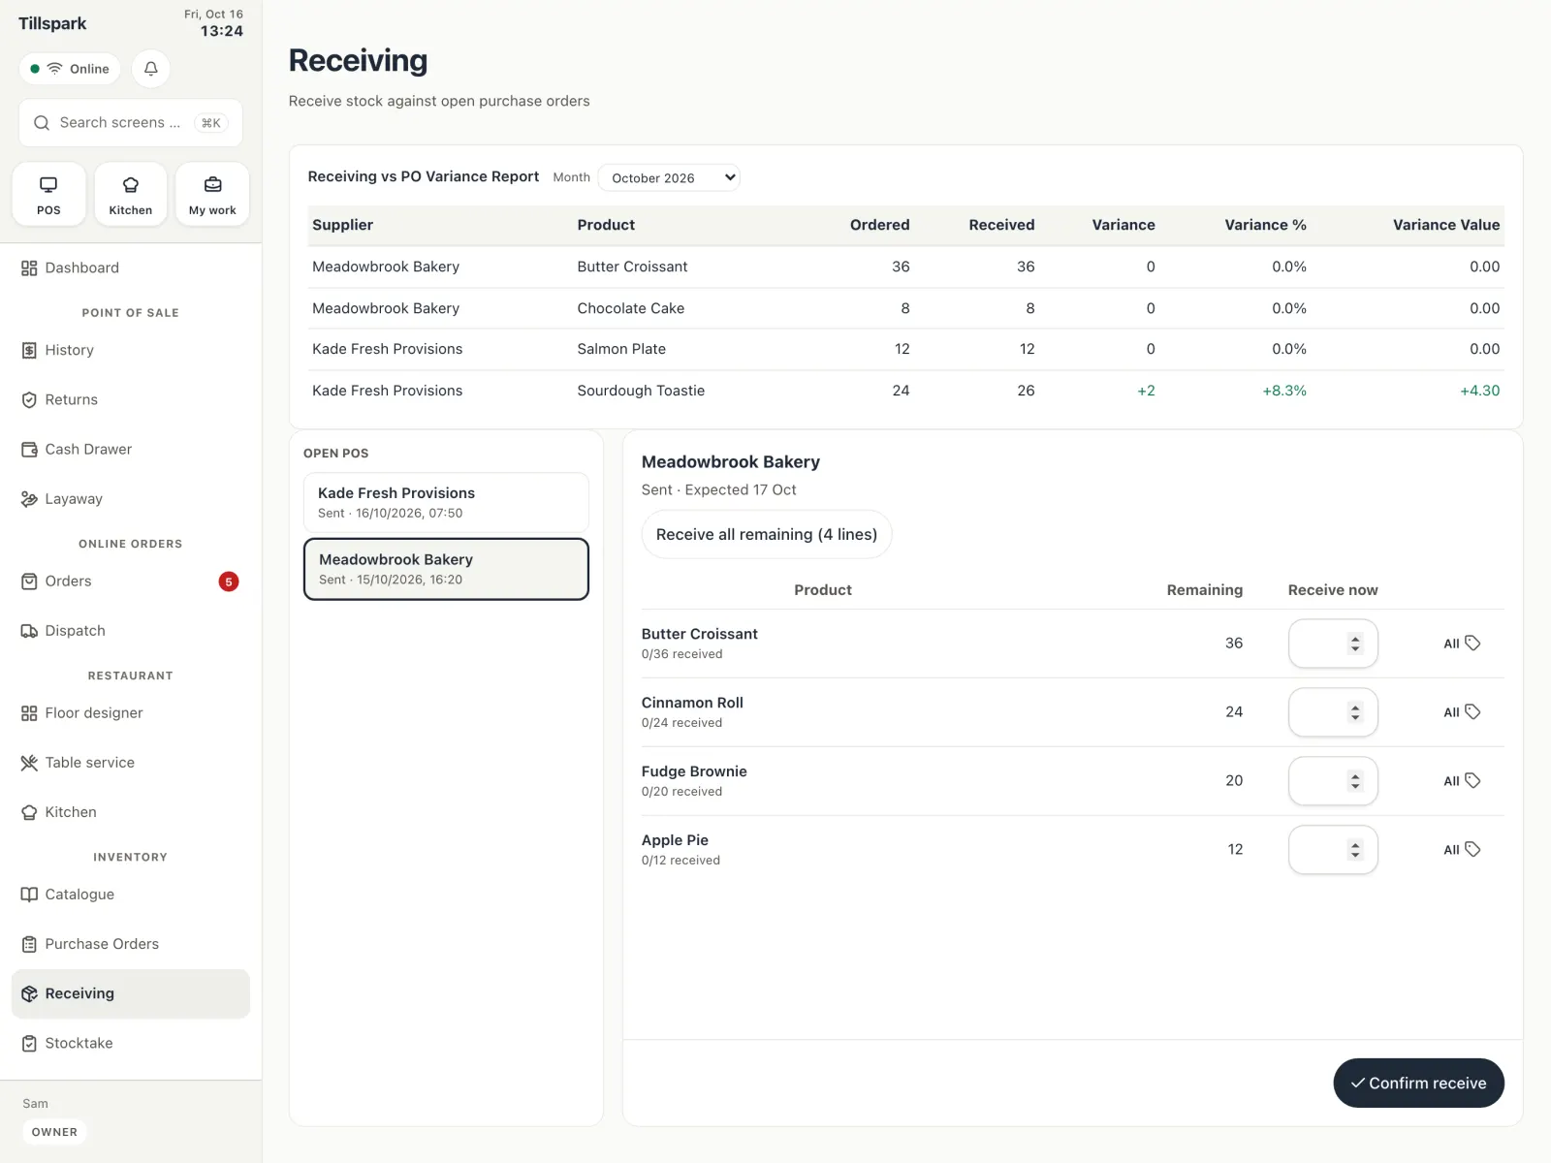Click the Floor designer icon
The height and width of the screenshot is (1163, 1551).
click(x=29, y=713)
